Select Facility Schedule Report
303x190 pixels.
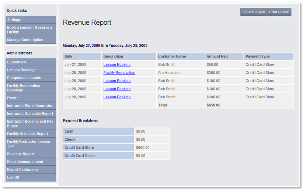[x=31, y=134]
